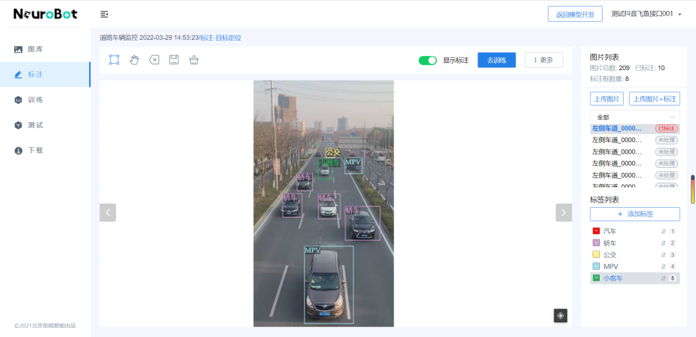Open the green 小客车 color swatch
This screenshot has width=696, height=337.
tap(596, 278)
